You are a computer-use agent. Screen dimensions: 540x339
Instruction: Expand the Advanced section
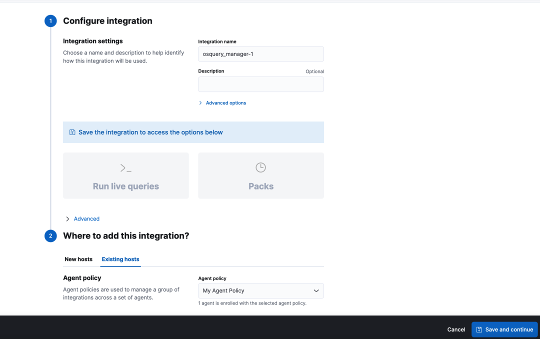86,219
